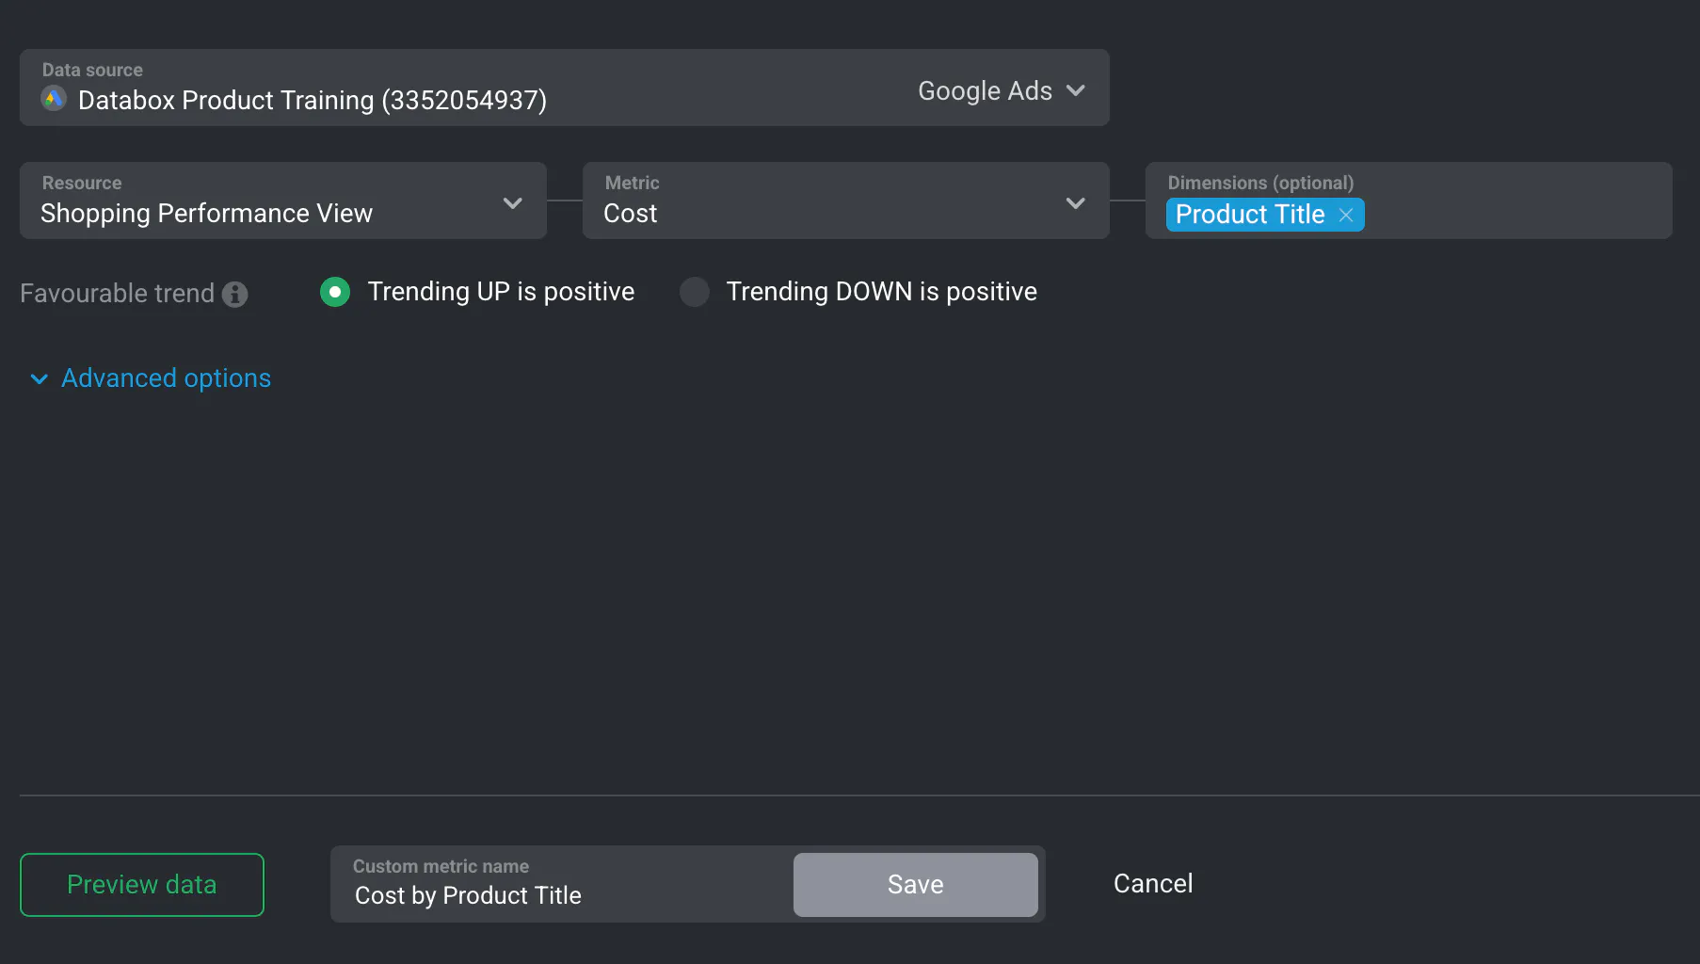Viewport: 1700px width, 964px height.
Task: Click empty area of the Dimensions field
Action: point(1516,215)
